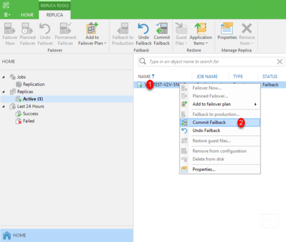Viewport: 286px width, 242px height.
Task: Click the replica VM row icon
Action: [140, 85]
